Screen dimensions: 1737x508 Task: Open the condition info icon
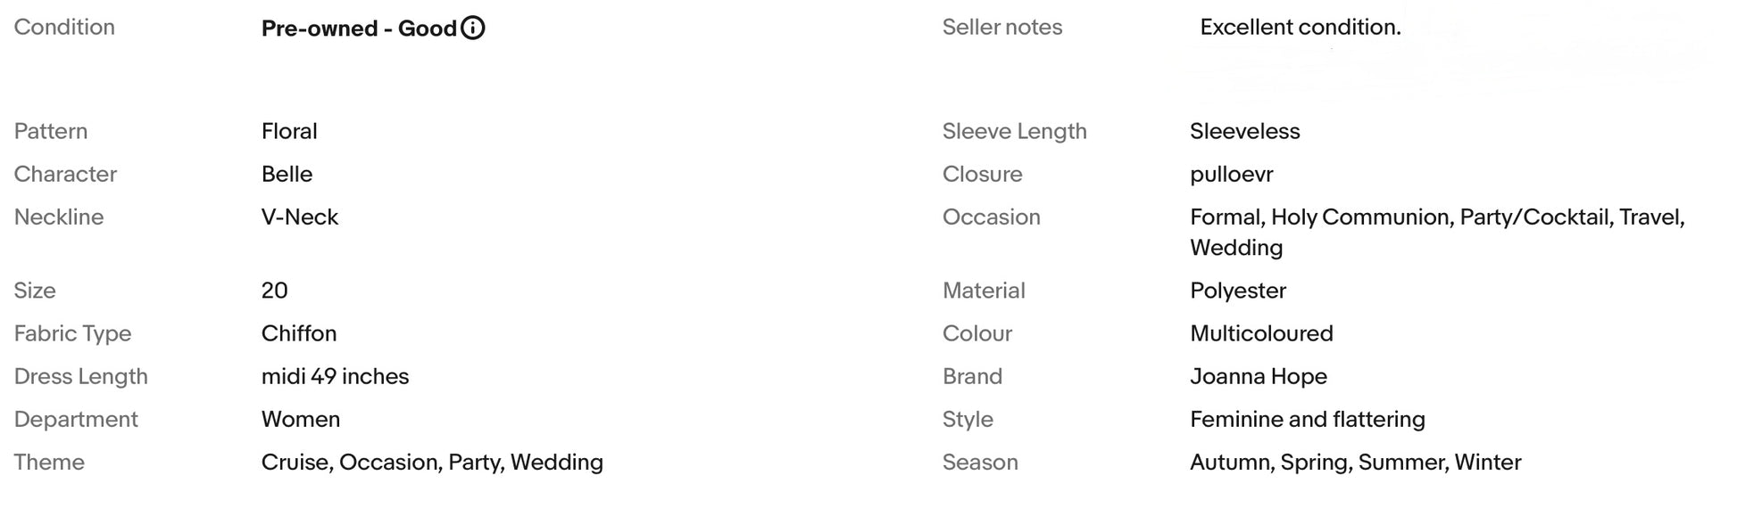pyautogui.click(x=472, y=29)
